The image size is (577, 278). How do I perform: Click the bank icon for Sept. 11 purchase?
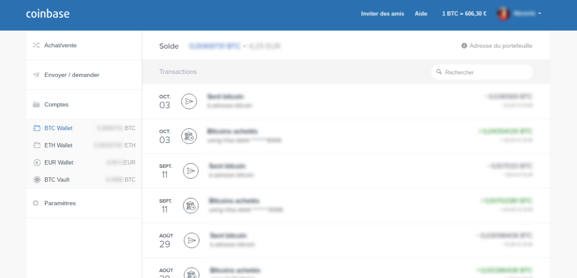tap(191, 206)
